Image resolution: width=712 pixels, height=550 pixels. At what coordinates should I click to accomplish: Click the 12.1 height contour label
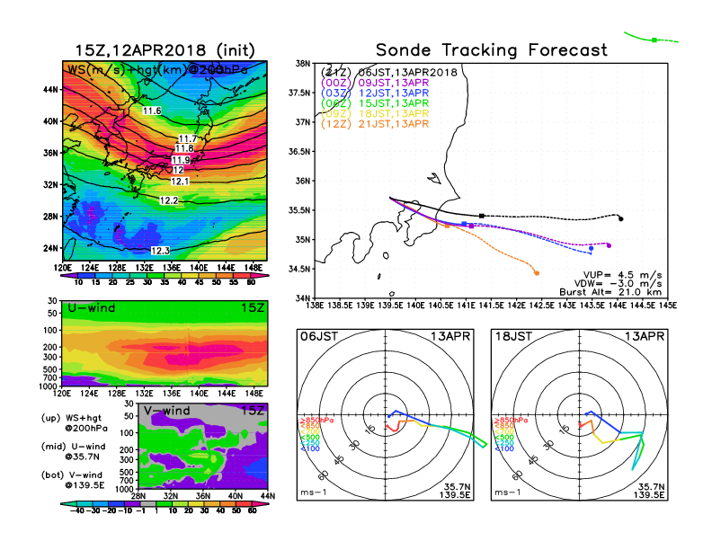point(180,182)
